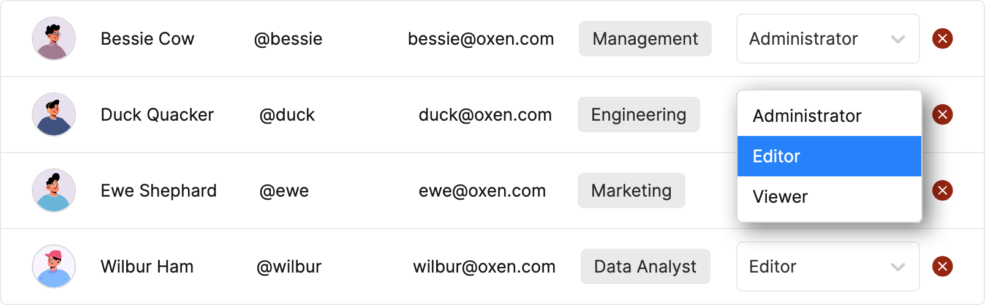Viewport: 985px width, 305px height.
Task: Open Wilbur Ham's Editor role dropdown
Action: tap(828, 266)
